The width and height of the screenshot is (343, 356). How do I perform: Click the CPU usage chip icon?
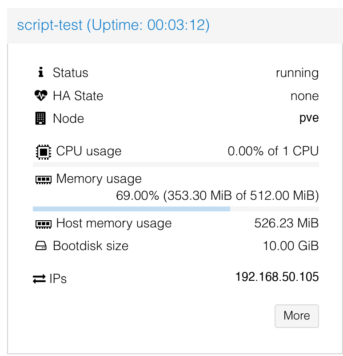[x=44, y=152]
